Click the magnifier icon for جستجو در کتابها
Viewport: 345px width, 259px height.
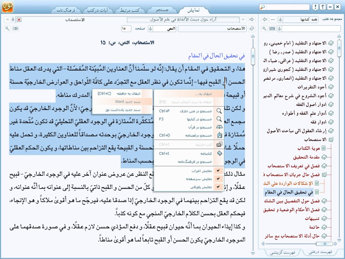(x=219, y=119)
